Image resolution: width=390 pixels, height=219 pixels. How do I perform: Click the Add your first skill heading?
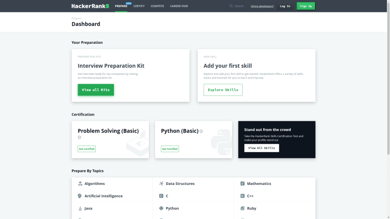(228, 66)
